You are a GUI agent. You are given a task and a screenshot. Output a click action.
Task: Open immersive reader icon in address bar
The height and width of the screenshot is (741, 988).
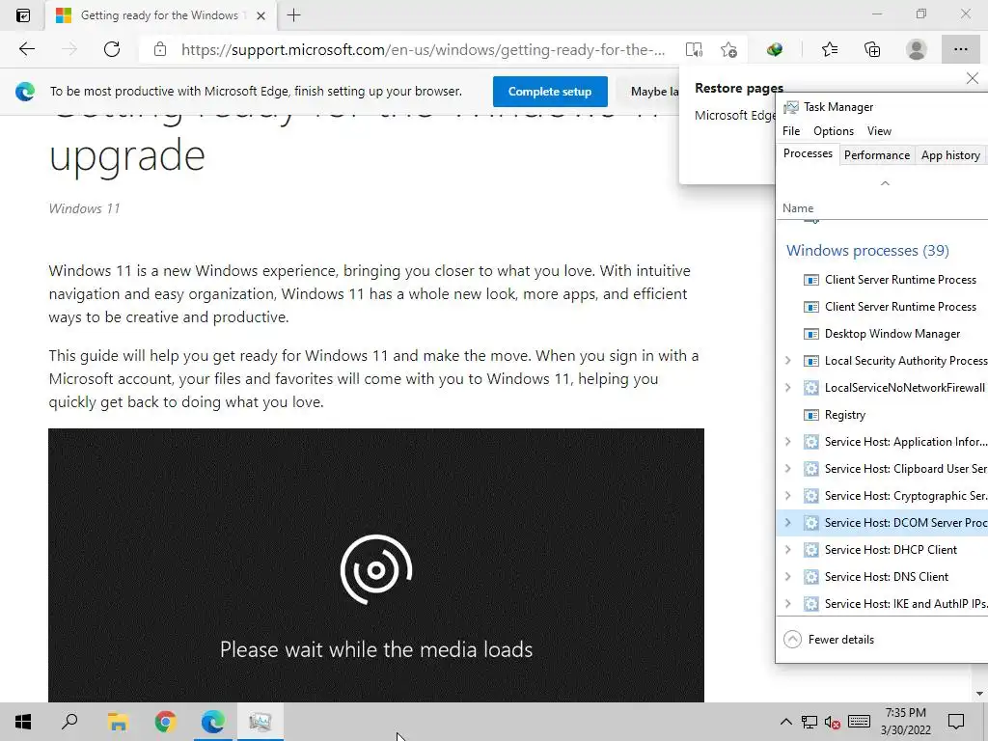click(694, 49)
